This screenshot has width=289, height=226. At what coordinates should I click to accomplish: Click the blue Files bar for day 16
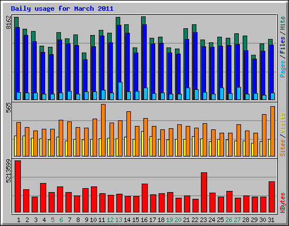point(144,55)
